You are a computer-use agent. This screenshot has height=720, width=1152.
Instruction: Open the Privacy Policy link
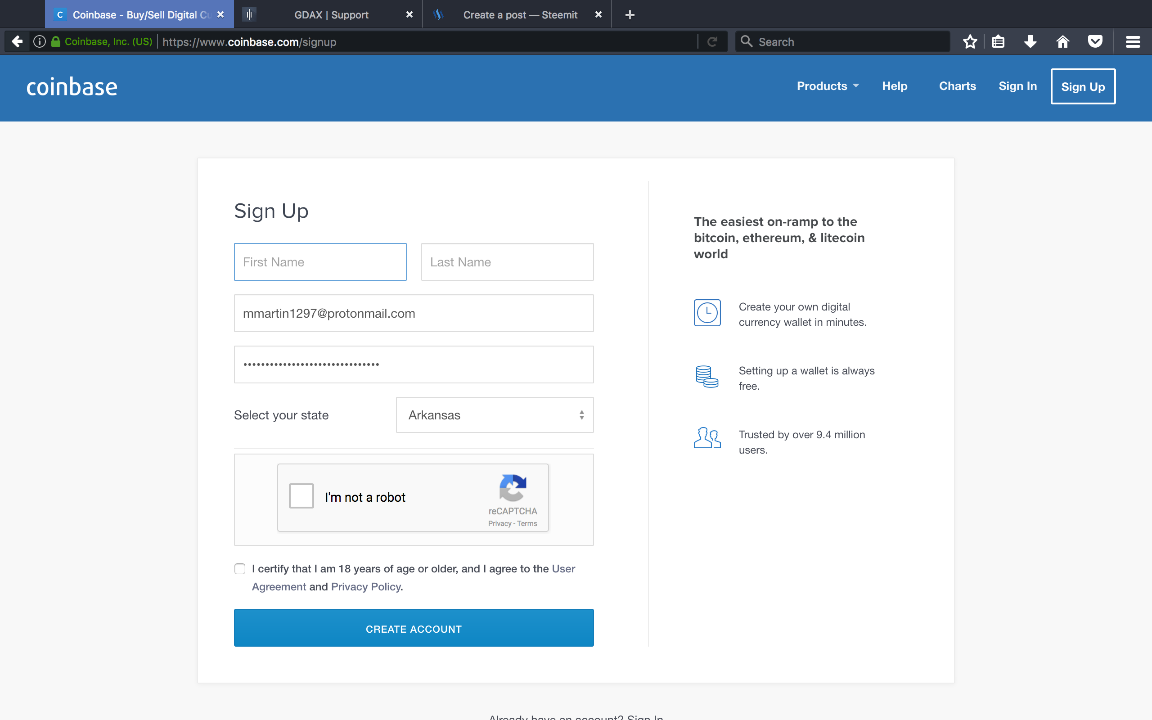(366, 587)
